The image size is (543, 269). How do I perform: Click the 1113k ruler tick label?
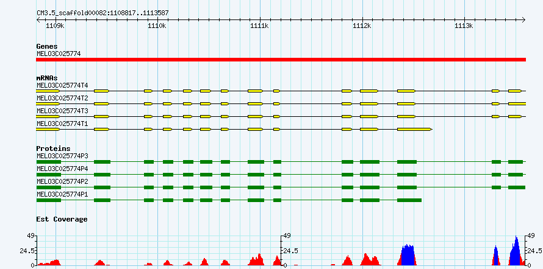464,26
